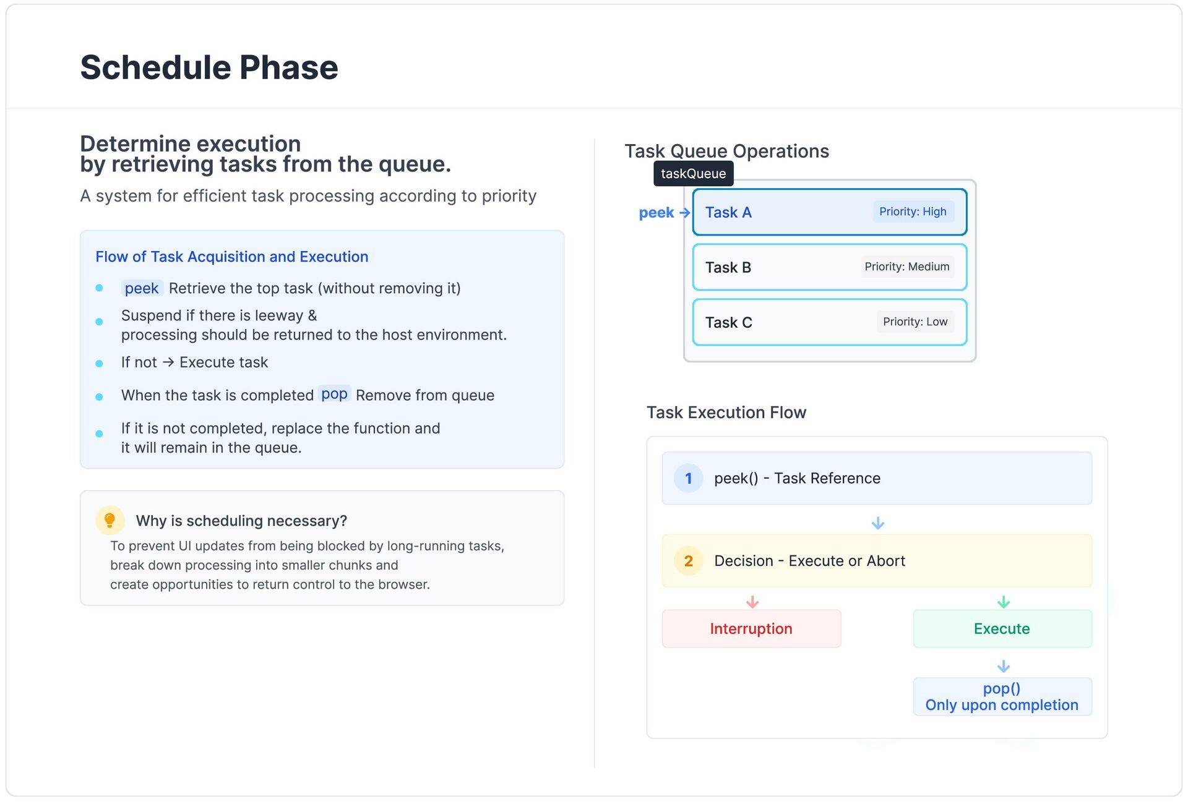The width and height of the screenshot is (1188, 804).
Task: Select the Task C queue item
Action: pyautogui.click(x=829, y=322)
